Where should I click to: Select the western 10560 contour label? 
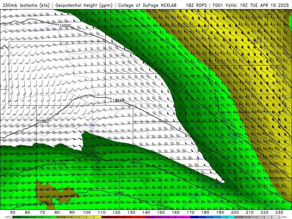(x=43, y=122)
